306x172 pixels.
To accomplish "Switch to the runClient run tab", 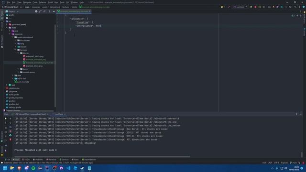I will pos(59,114).
